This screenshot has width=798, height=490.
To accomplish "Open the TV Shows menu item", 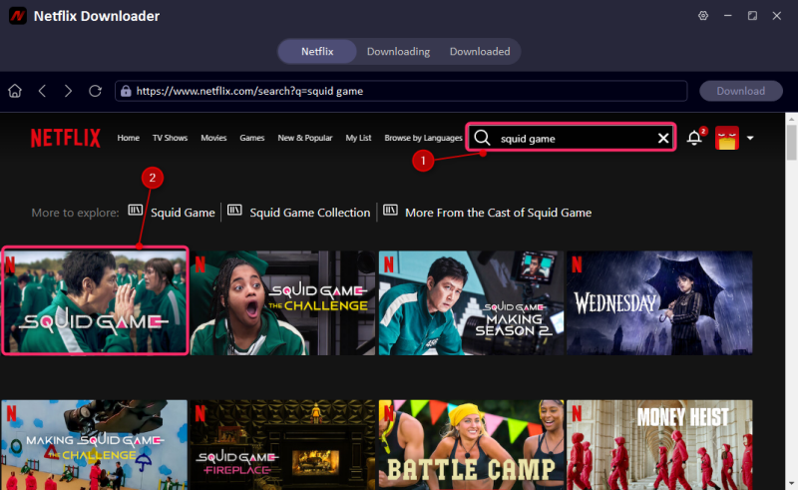I will pyautogui.click(x=170, y=138).
